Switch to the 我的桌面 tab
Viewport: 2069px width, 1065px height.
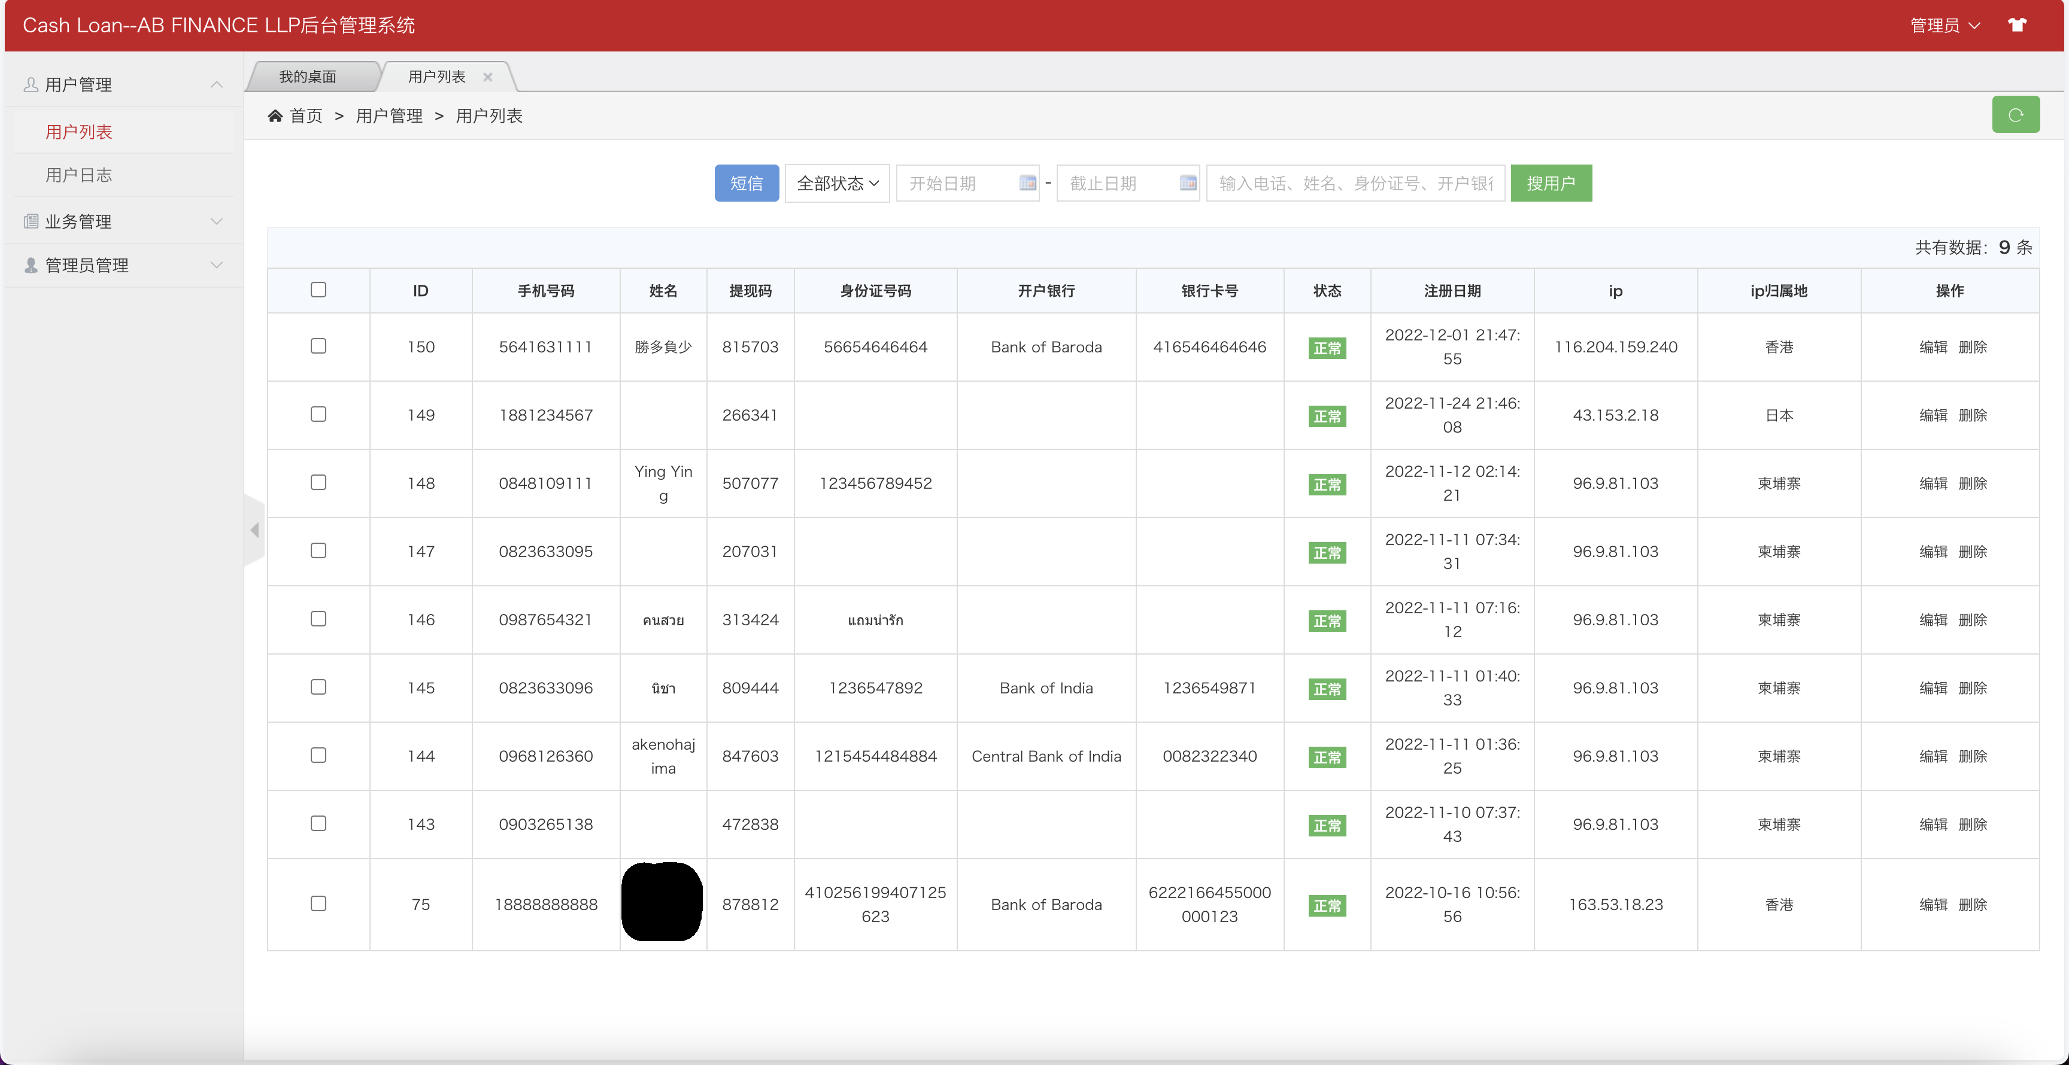click(308, 77)
